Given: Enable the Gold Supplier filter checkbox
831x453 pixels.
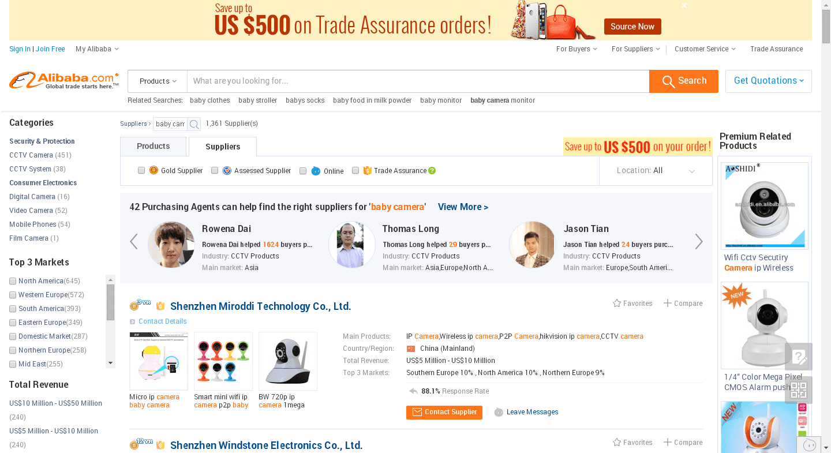Looking at the screenshot, I should click(141, 170).
